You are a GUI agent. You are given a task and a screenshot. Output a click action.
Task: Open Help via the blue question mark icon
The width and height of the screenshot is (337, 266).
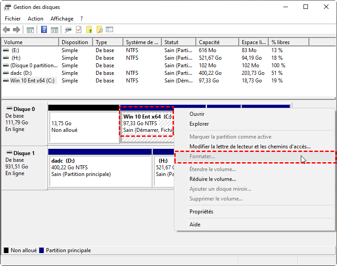[44, 30]
